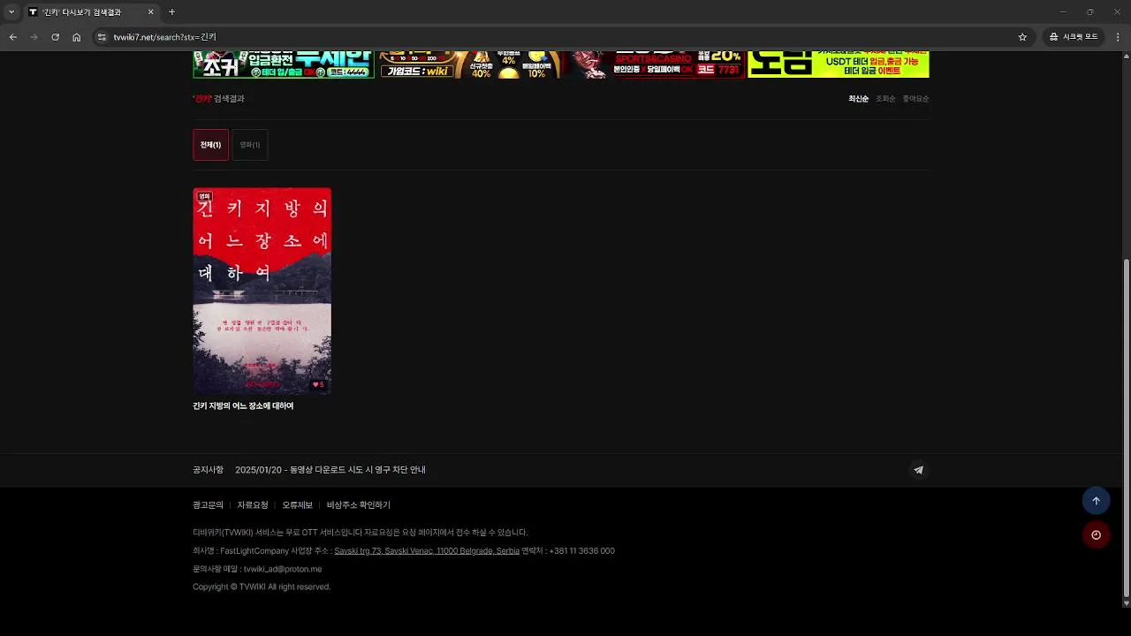The width and height of the screenshot is (1131, 636).
Task: Click the tvwiki_ad@proton.me email text
Action: (283, 570)
